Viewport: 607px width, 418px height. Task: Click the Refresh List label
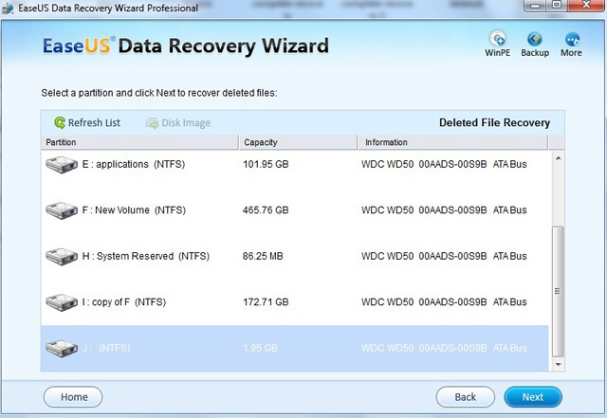coord(94,122)
